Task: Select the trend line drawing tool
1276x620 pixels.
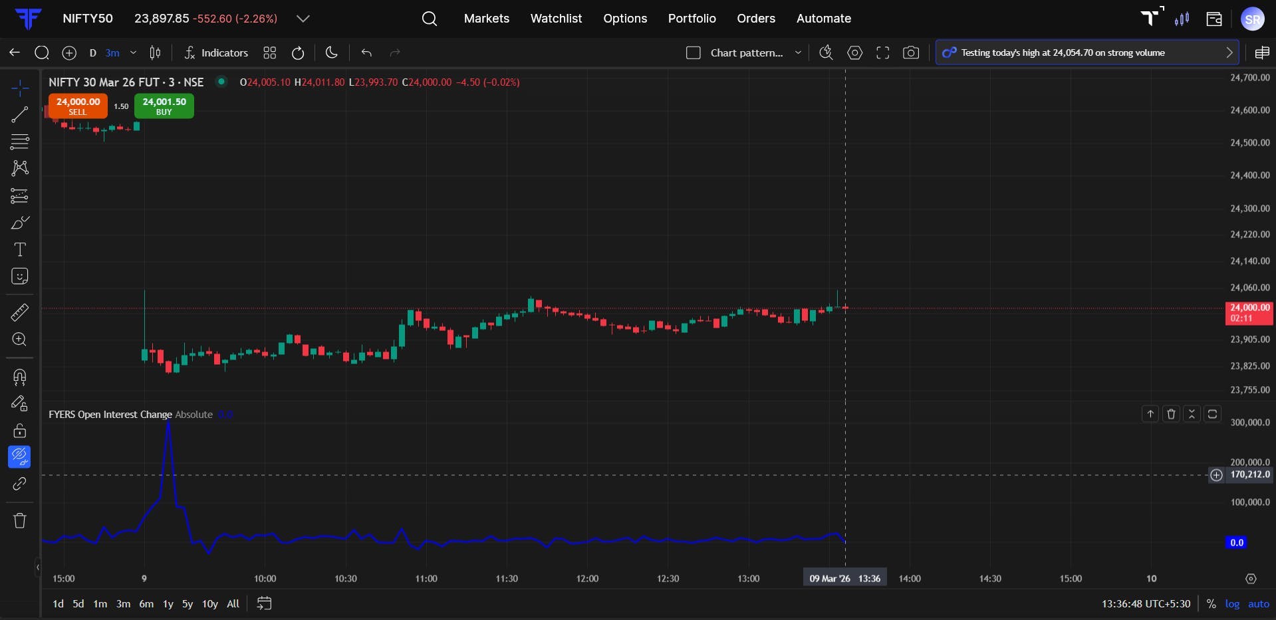Action: [19, 114]
